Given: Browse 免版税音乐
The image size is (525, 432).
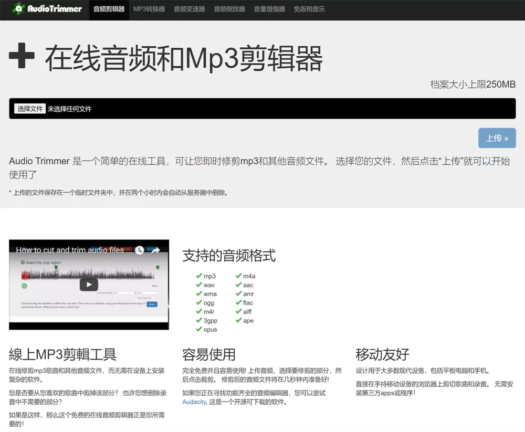Looking at the screenshot, I should pyautogui.click(x=309, y=9).
